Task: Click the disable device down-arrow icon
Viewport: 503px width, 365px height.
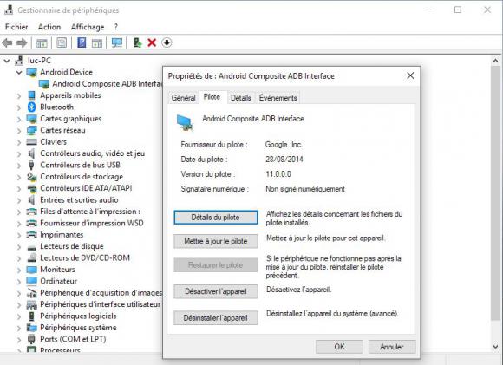Action: (x=167, y=42)
